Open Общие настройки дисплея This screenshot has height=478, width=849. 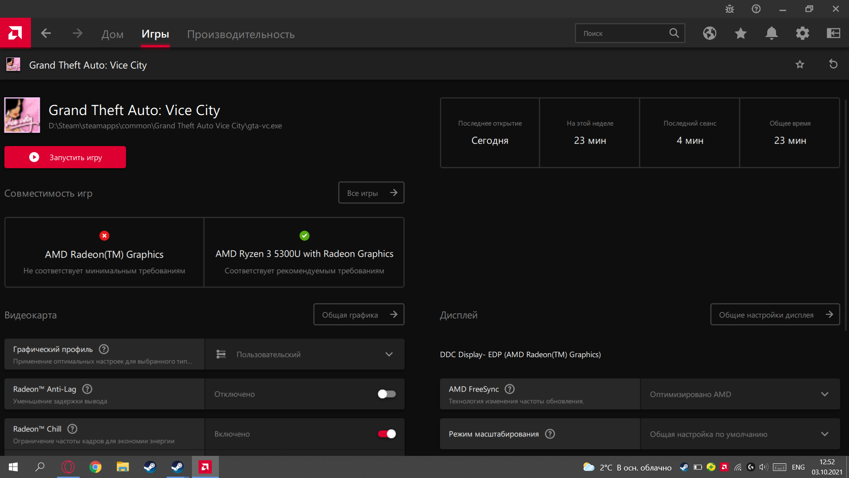click(775, 314)
